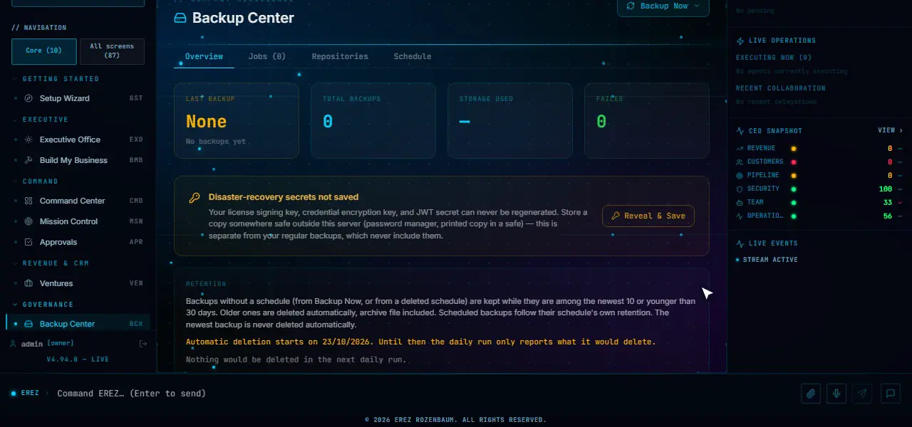
Task: Go to Mission Control
Action: click(78, 221)
